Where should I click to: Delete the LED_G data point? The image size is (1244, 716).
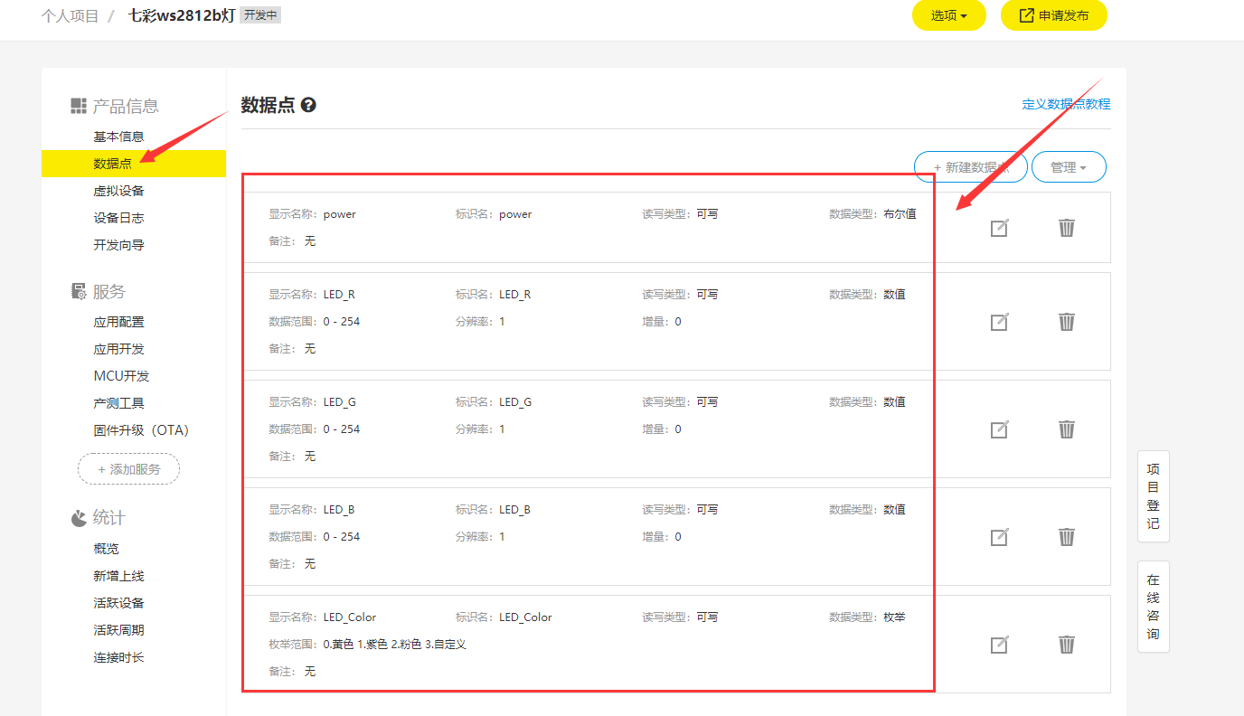coord(1067,429)
